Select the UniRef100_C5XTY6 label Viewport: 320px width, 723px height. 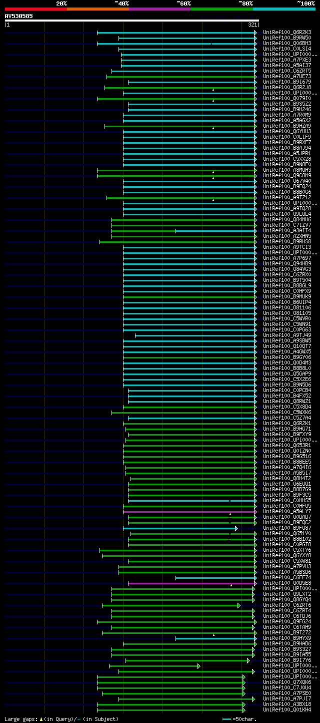[287, 550]
